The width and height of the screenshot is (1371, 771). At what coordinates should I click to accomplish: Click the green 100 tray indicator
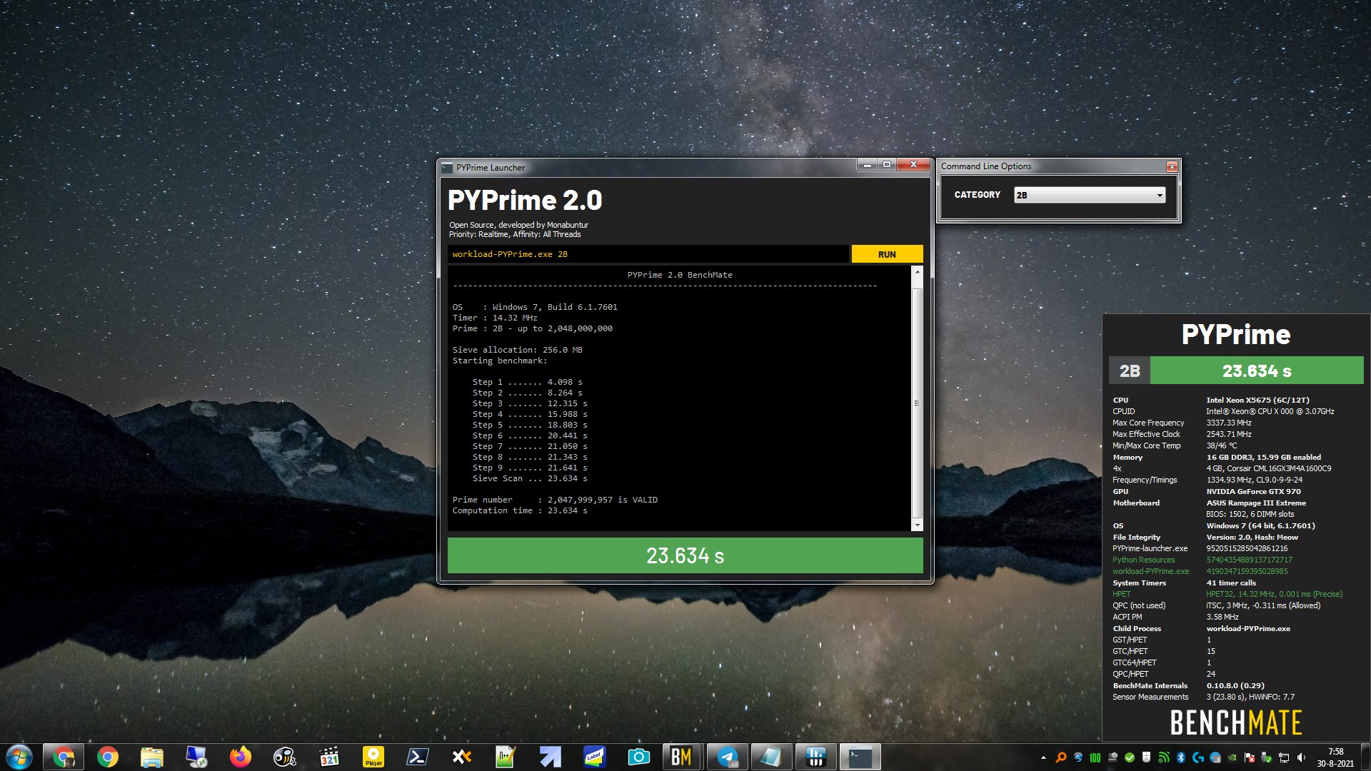[x=1095, y=757]
